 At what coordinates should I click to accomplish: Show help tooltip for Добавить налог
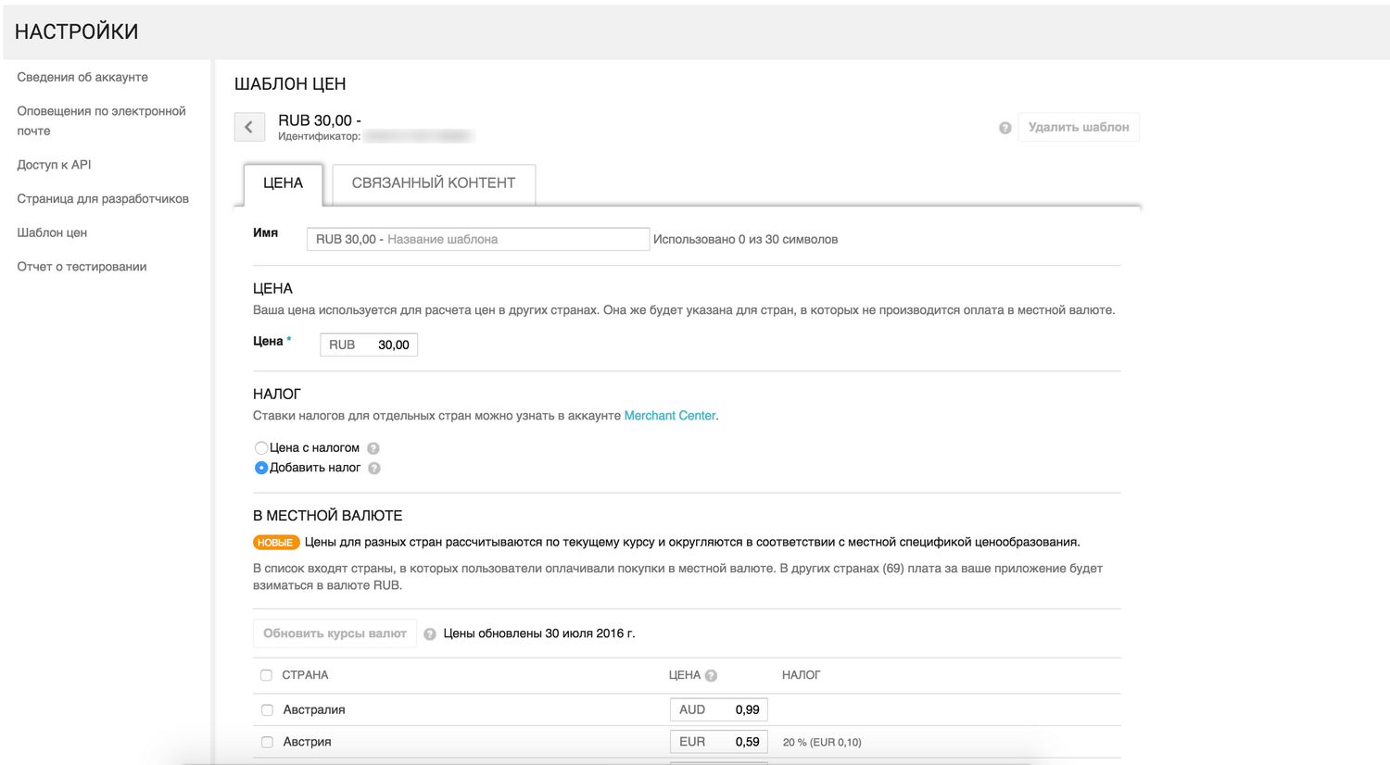click(x=374, y=469)
